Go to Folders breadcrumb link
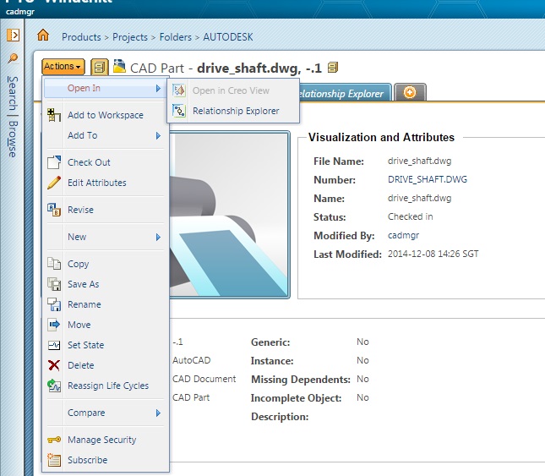 [176, 37]
